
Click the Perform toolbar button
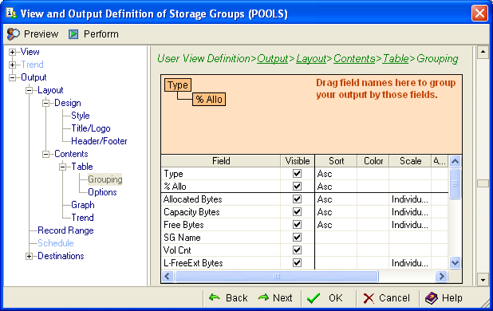[x=93, y=34]
